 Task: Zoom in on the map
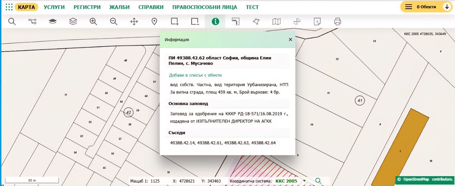(93, 22)
